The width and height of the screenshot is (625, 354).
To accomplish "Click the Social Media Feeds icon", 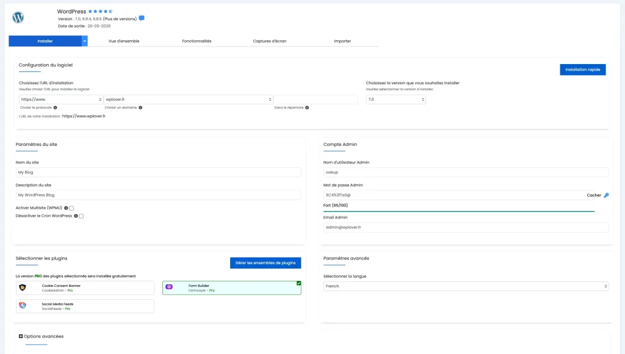I will point(23,305).
